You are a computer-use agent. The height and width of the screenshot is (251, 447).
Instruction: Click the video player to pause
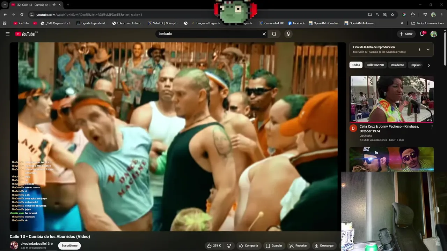pyautogui.click(x=178, y=136)
